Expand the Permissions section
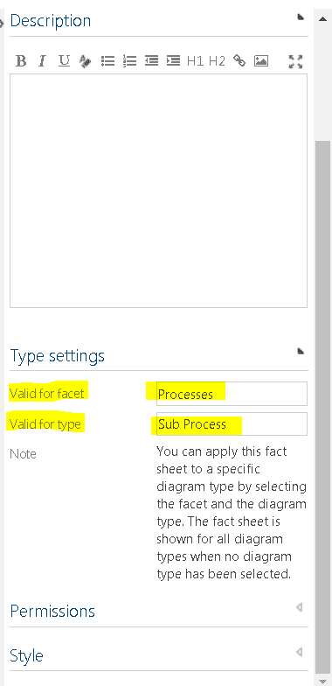This screenshot has width=332, height=686. pyautogui.click(x=299, y=607)
